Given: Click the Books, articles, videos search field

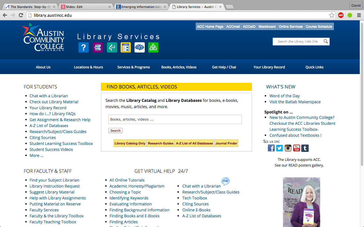Looking at the screenshot, I should pyautogui.click(x=175, y=119).
